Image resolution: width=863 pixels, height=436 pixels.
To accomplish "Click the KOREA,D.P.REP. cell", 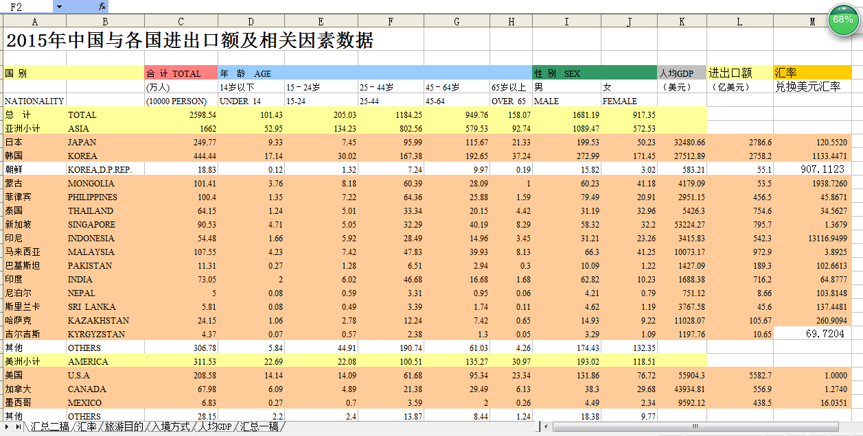I will click(x=105, y=169).
